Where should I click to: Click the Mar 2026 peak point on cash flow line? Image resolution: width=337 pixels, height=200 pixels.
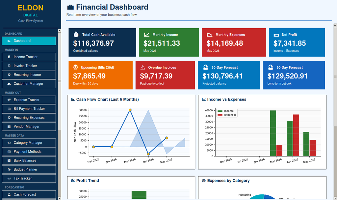pos(130,110)
